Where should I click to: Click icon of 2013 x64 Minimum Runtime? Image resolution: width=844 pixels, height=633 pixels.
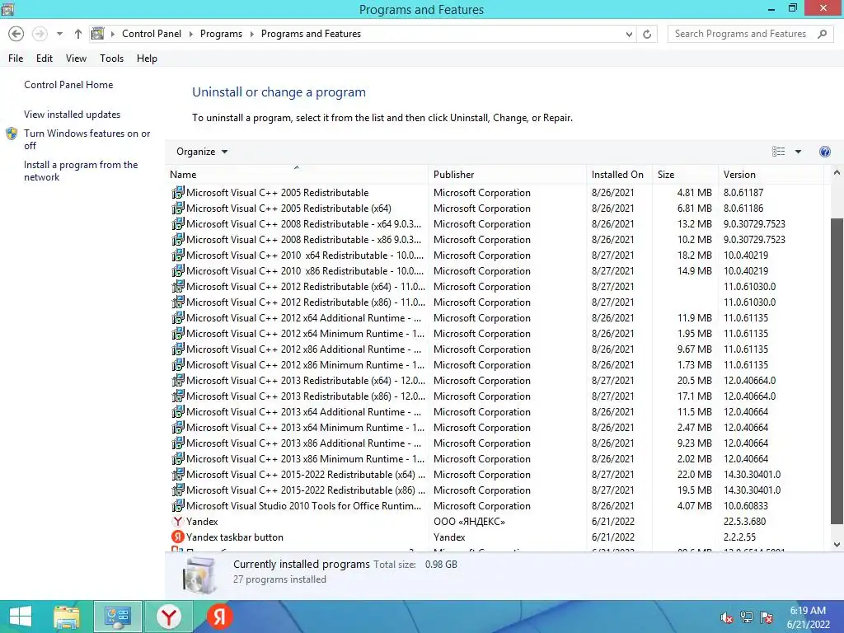point(178,427)
